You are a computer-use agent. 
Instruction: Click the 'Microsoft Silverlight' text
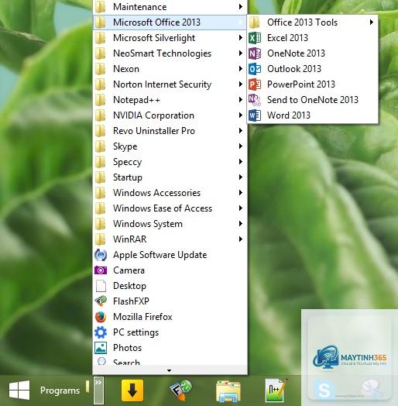click(154, 38)
